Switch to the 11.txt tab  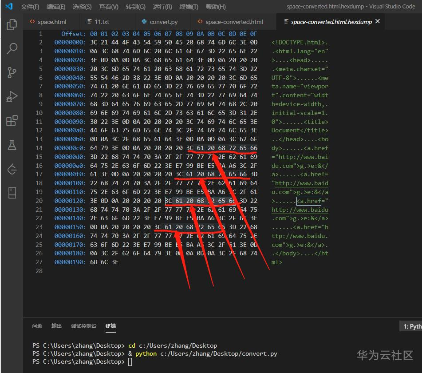pyautogui.click(x=107, y=22)
